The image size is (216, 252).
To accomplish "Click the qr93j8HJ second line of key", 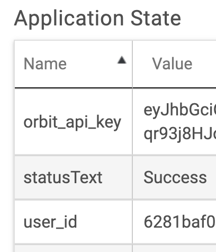I will tap(179, 134).
